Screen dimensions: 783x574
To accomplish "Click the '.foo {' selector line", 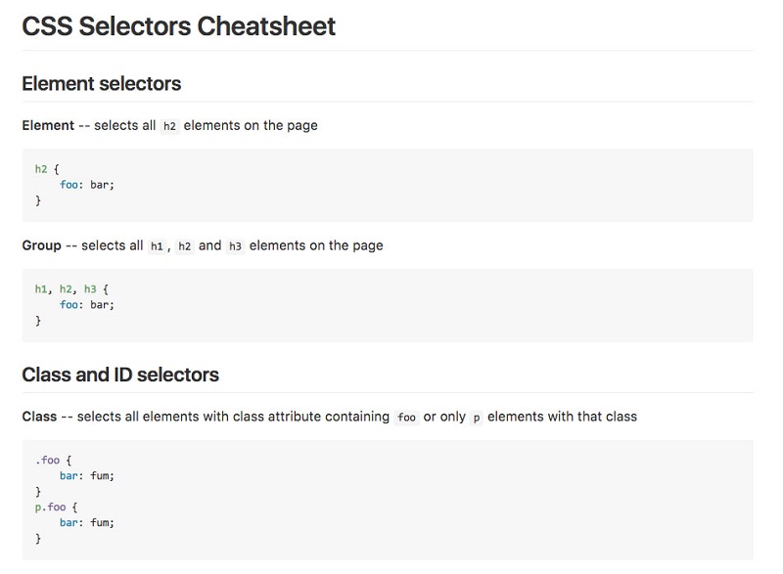I will (54, 461).
